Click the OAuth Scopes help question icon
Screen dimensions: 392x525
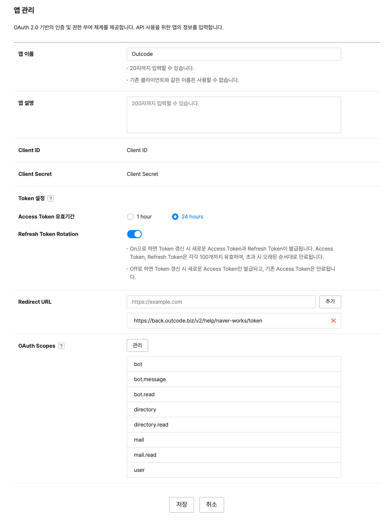click(x=61, y=346)
